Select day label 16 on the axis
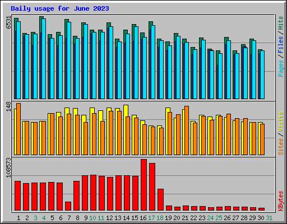 tap(143, 218)
